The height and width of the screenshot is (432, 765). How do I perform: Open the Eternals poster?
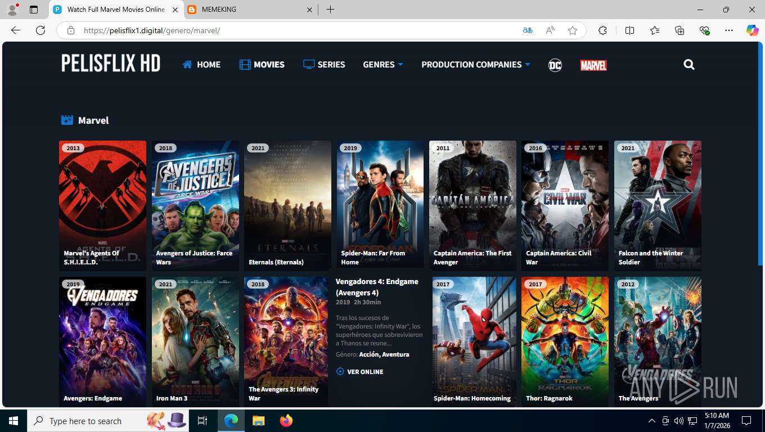click(x=287, y=205)
